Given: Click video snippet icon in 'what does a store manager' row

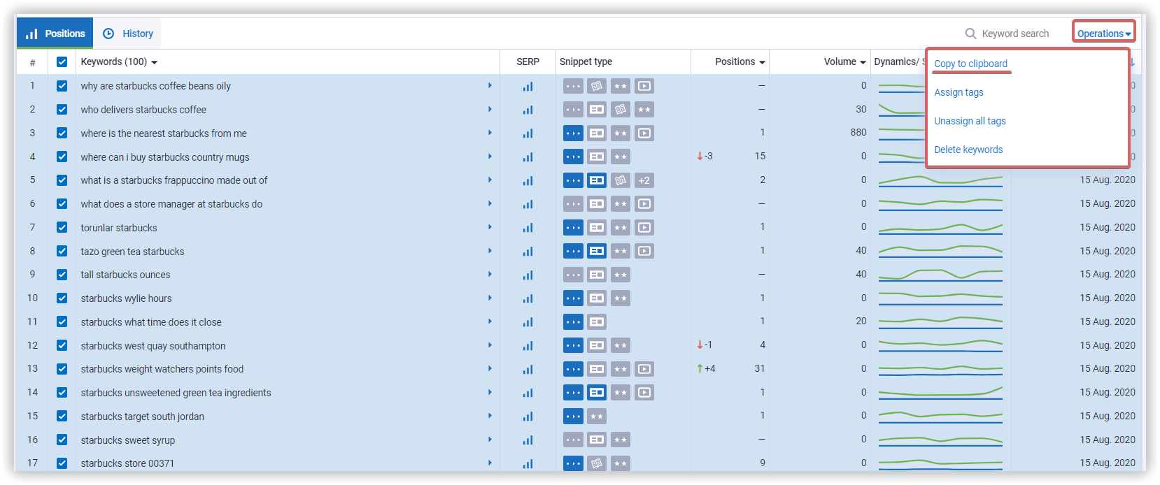Looking at the screenshot, I should (x=644, y=204).
